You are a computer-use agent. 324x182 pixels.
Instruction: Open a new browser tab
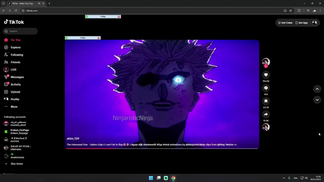[49, 4]
